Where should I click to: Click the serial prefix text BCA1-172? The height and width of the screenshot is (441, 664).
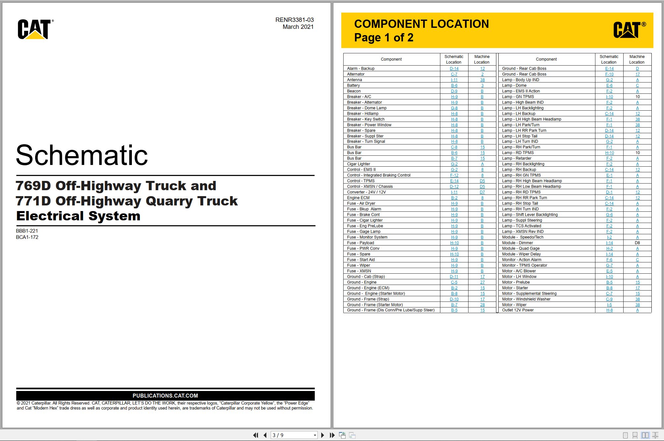coord(27,237)
